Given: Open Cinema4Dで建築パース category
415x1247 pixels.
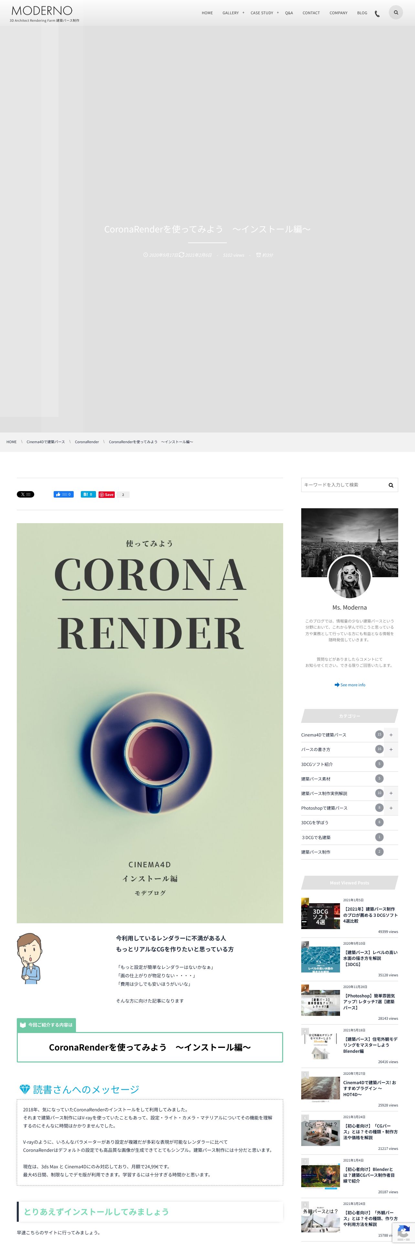Looking at the screenshot, I should (x=324, y=735).
